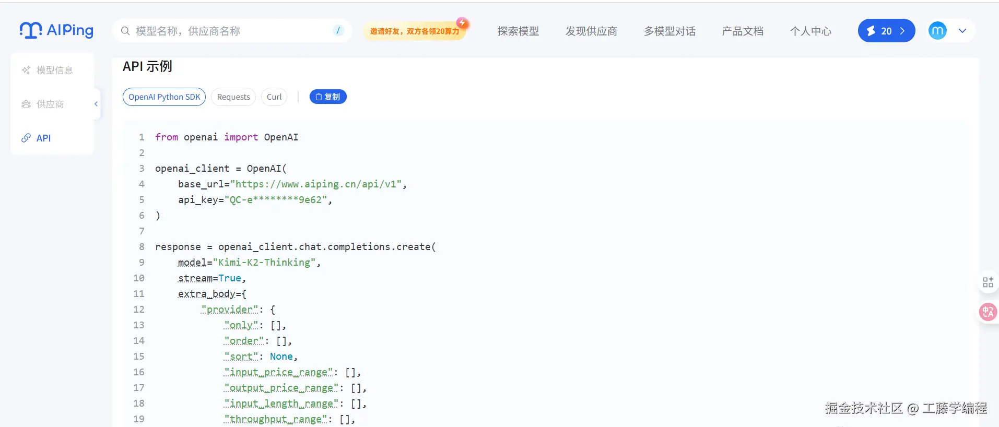Open the points balance arrow
This screenshot has height=427, width=999.
pos(902,31)
